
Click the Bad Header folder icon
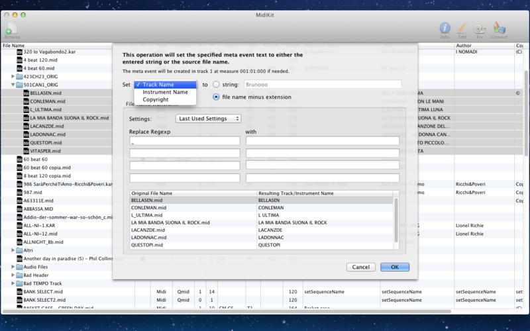(19, 275)
